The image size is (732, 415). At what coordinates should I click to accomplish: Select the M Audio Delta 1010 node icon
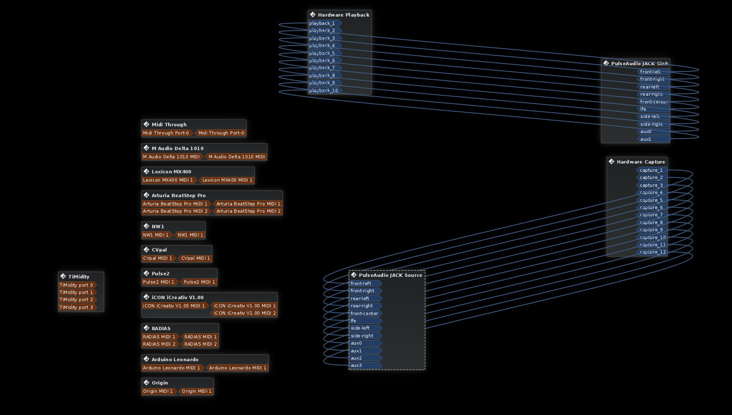pos(146,148)
